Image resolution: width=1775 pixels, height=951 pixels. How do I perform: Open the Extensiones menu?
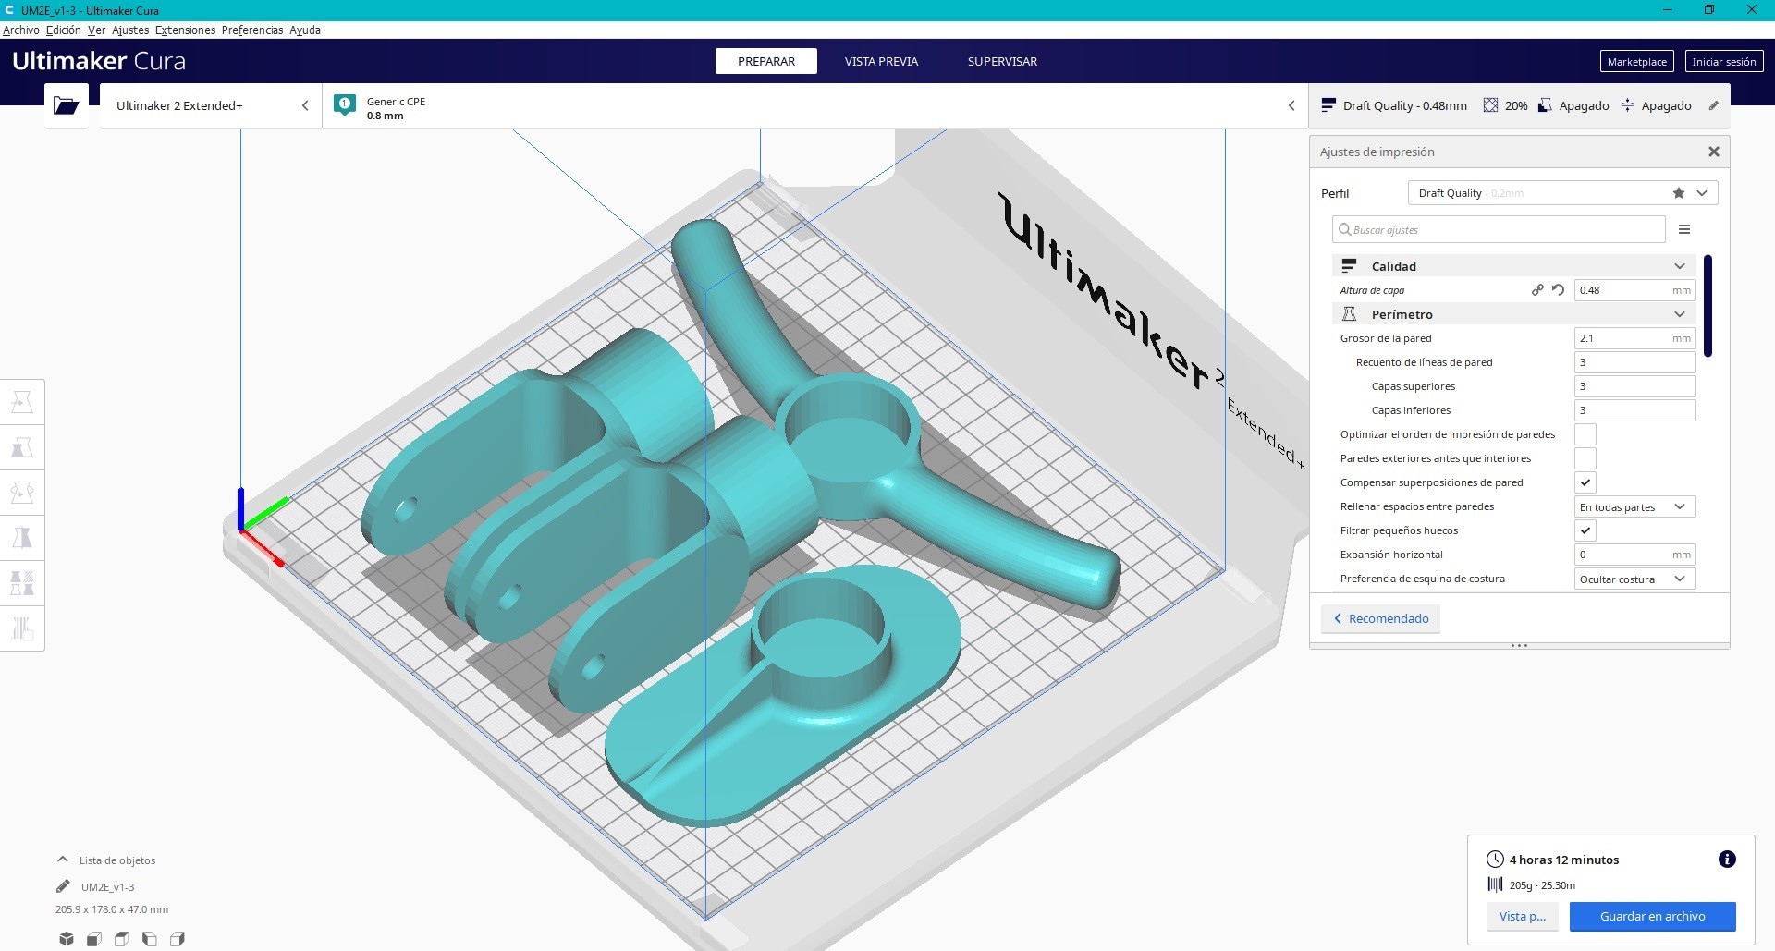pyautogui.click(x=185, y=30)
